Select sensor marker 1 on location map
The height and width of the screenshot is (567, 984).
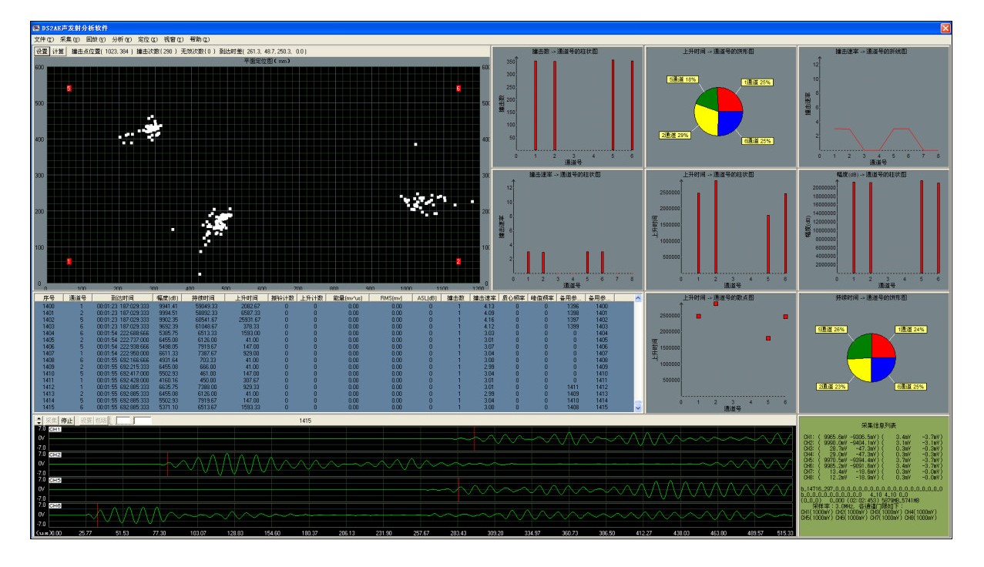pyautogui.click(x=69, y=261)
